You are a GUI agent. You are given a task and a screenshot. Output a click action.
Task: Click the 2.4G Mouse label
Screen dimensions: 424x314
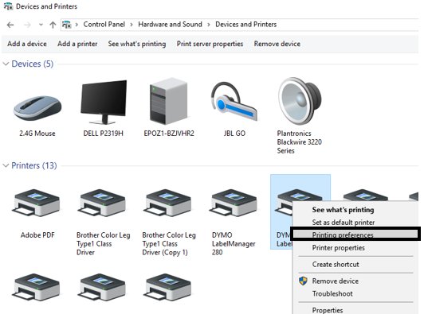37,134
